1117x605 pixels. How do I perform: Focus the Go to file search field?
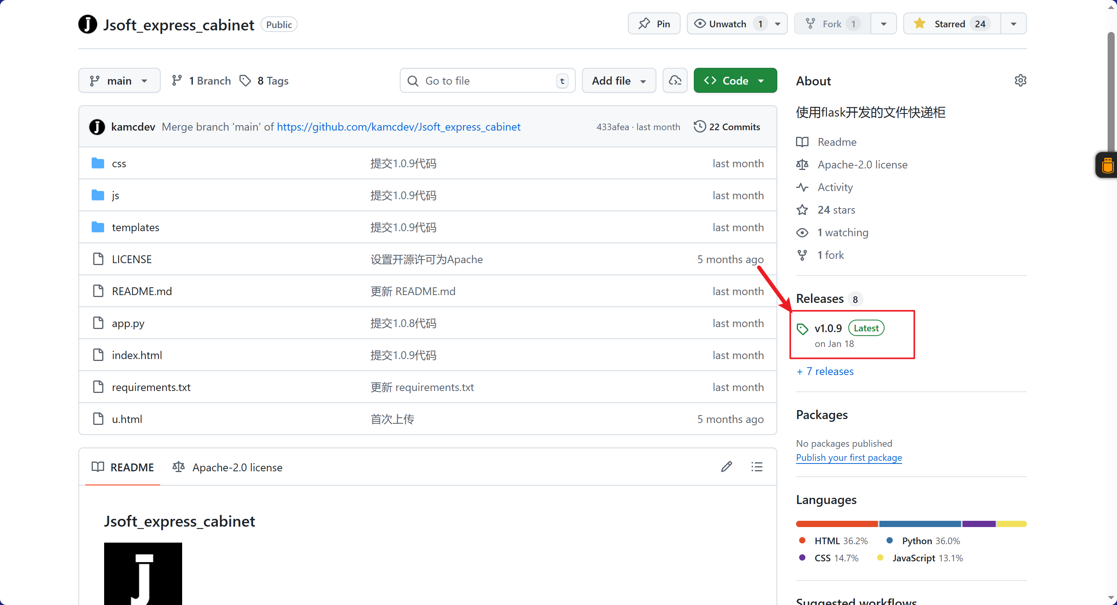488,81
